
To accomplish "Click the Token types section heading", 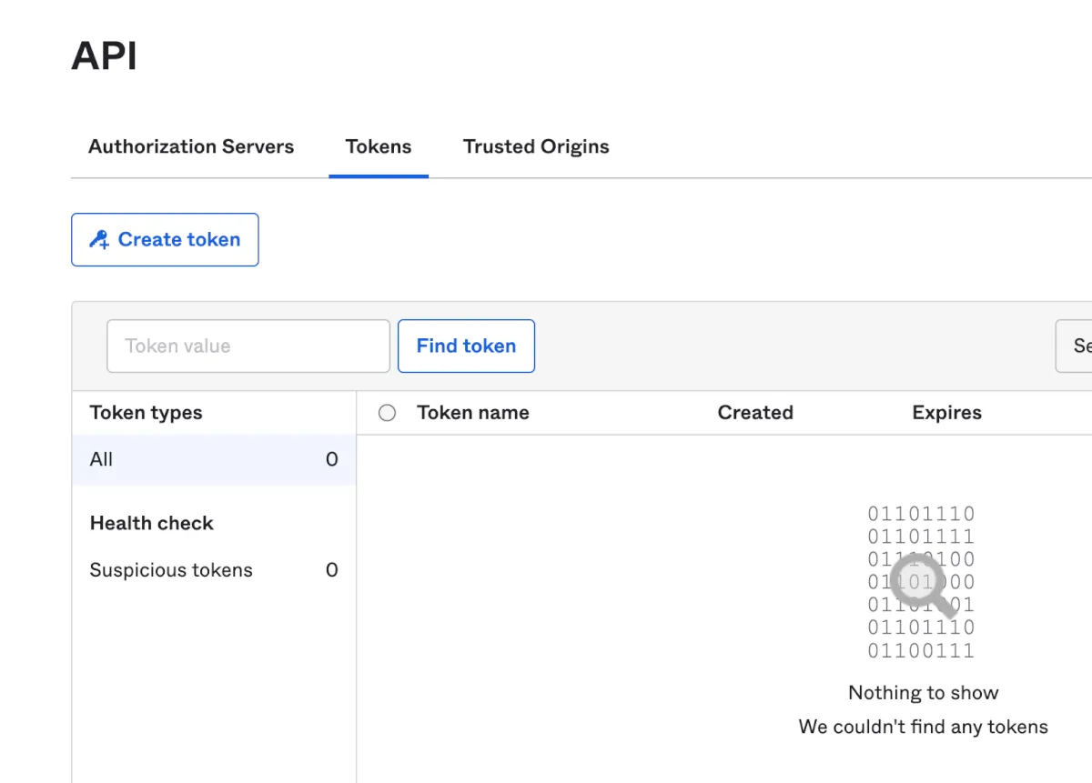I will (147, 413).
